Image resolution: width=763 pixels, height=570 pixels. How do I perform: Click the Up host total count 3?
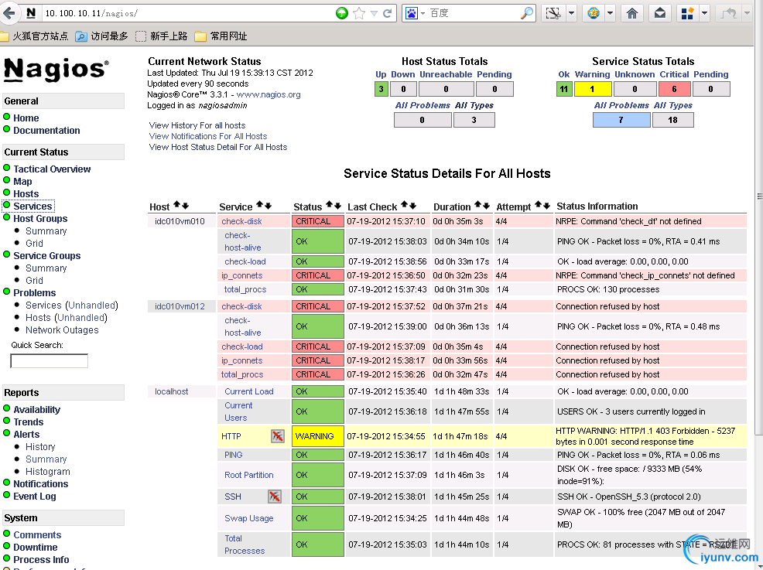pos(381,89)
